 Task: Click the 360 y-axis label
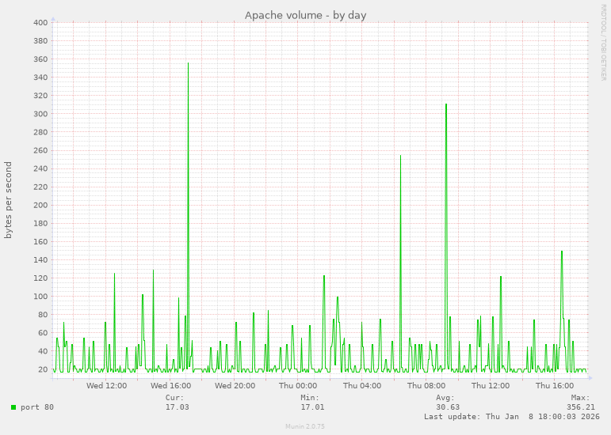40,59
